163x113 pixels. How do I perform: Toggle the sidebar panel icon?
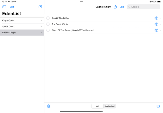pyautogui.click(x=4, y=7)
